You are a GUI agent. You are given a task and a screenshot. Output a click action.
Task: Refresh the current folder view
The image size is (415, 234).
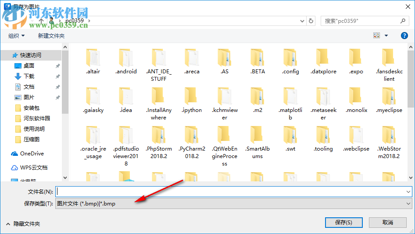pos(311,21)
